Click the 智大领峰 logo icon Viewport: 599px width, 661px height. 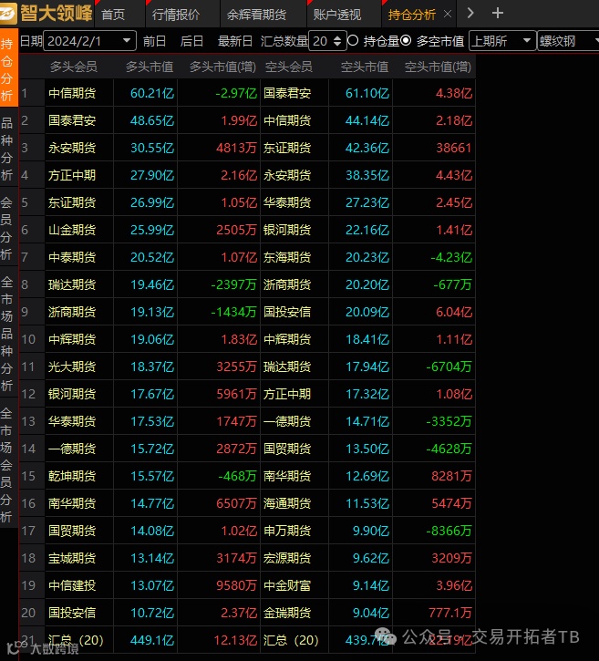(8, 13)
